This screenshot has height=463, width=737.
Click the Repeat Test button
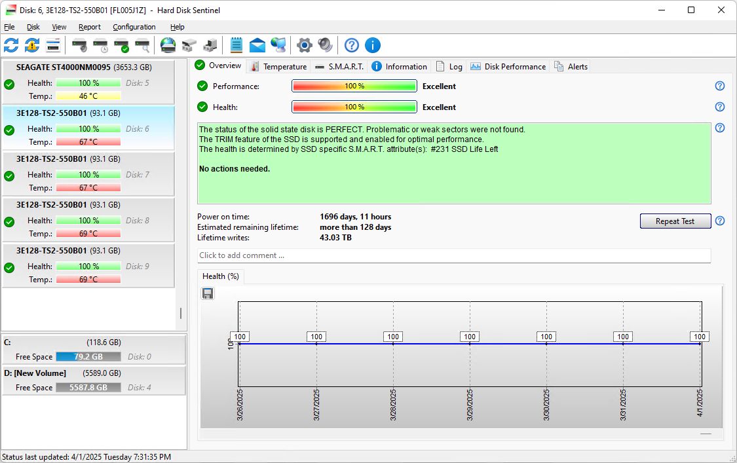(675, 221)
